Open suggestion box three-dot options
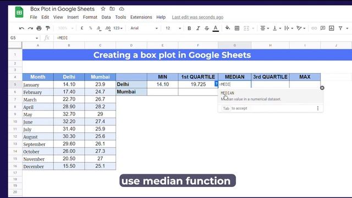The width and height of the screenshot is (352, 198). (x=318, y=108)
